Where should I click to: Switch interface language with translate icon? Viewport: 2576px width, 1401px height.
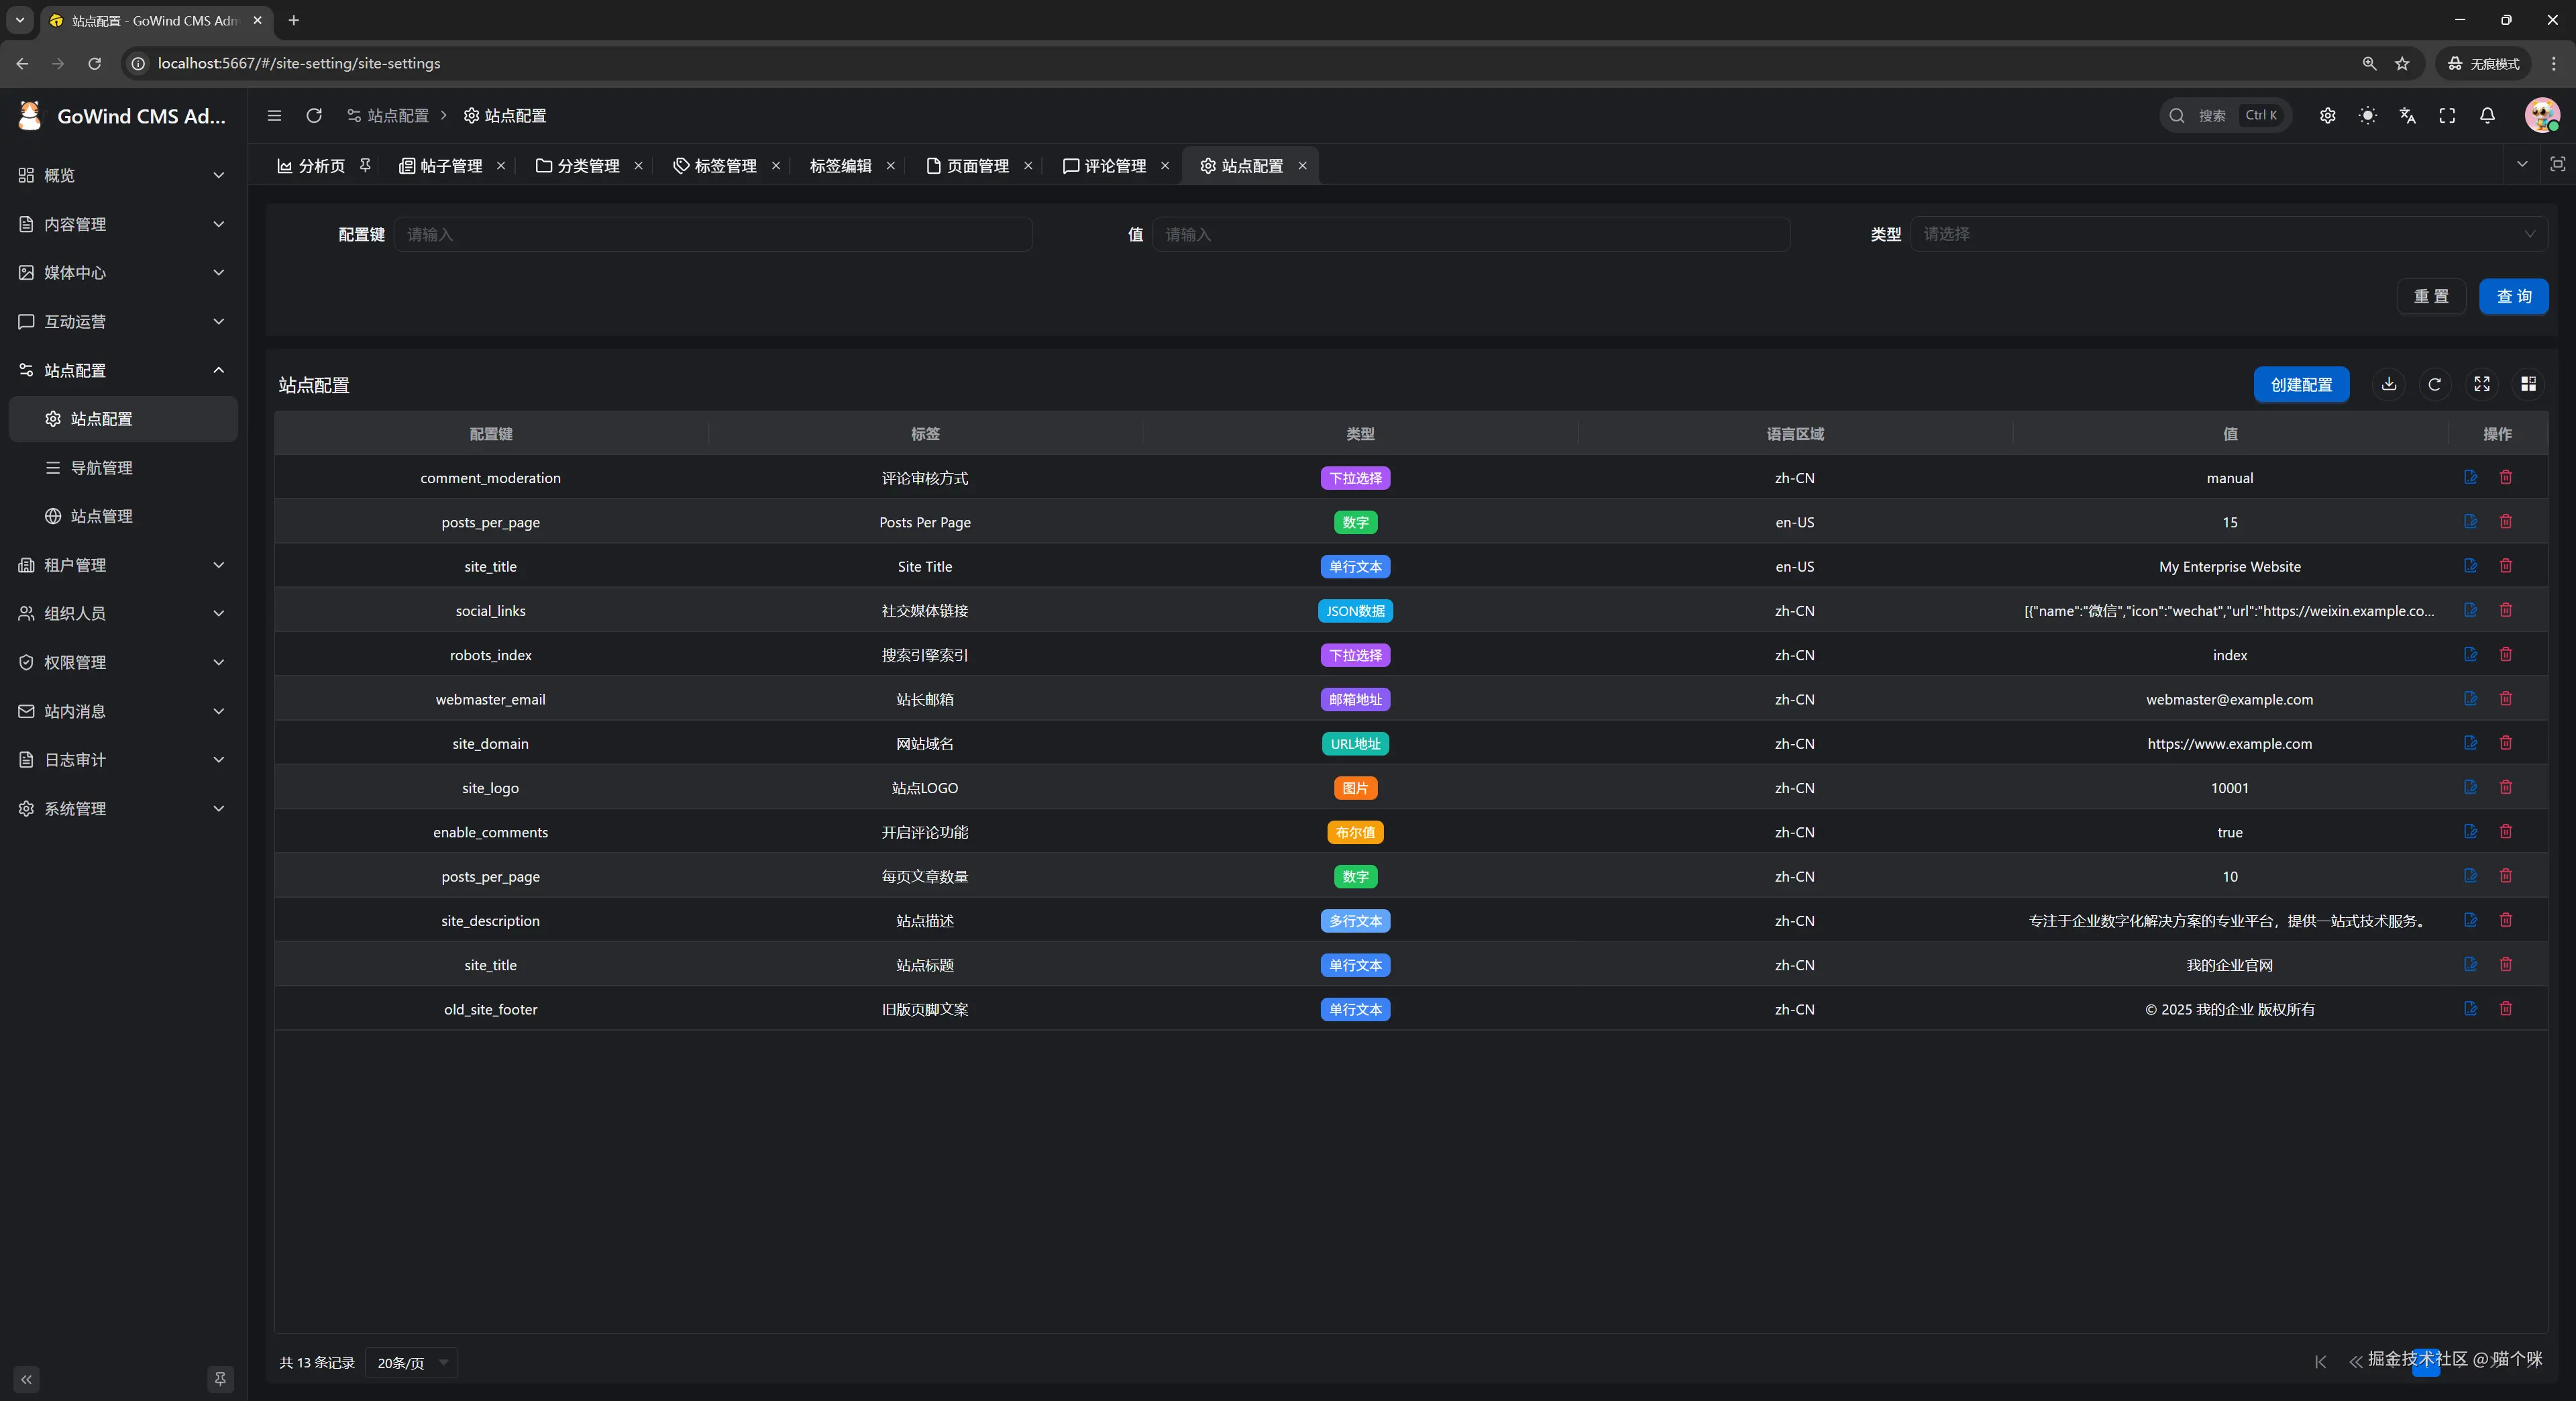pos(2407,115)
